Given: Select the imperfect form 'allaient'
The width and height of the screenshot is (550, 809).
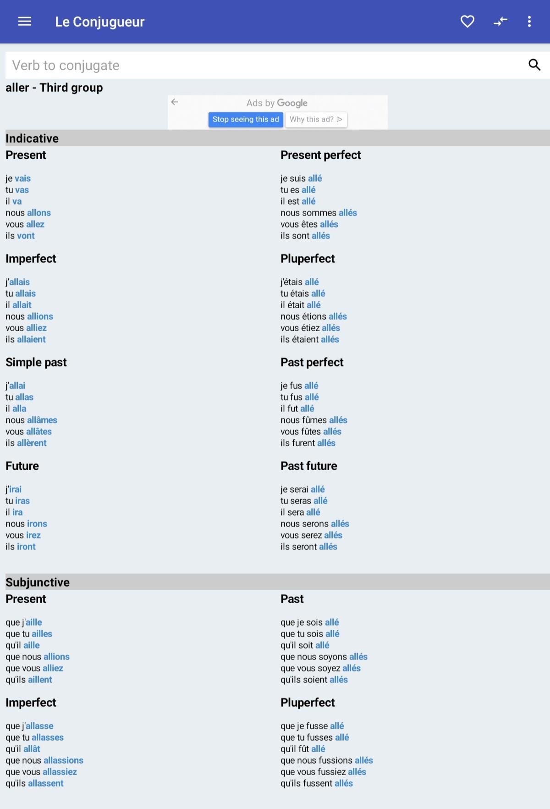Looking at the screenshot, I should pos(31,339).
